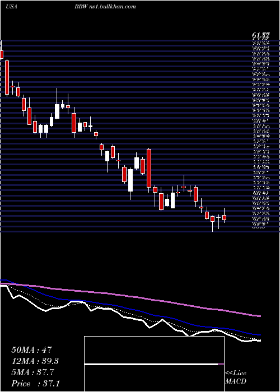
Task: Click the 61.52 top price label
Action: pyautogui.click(x=260, y=36)
